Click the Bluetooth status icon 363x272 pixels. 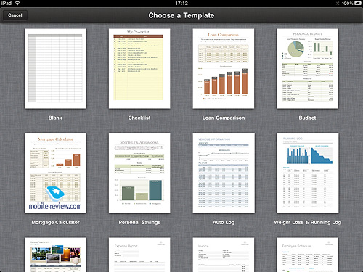click(x=338, y=4)
